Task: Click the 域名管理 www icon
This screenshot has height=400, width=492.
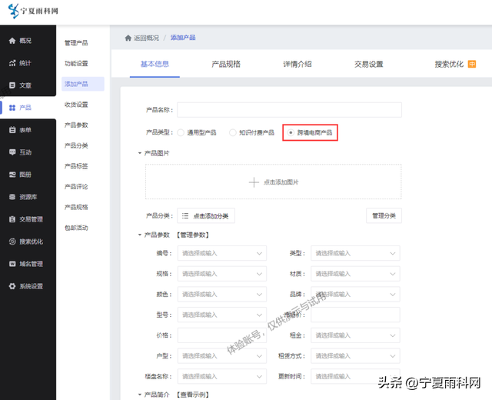Action: coord(12,264)
